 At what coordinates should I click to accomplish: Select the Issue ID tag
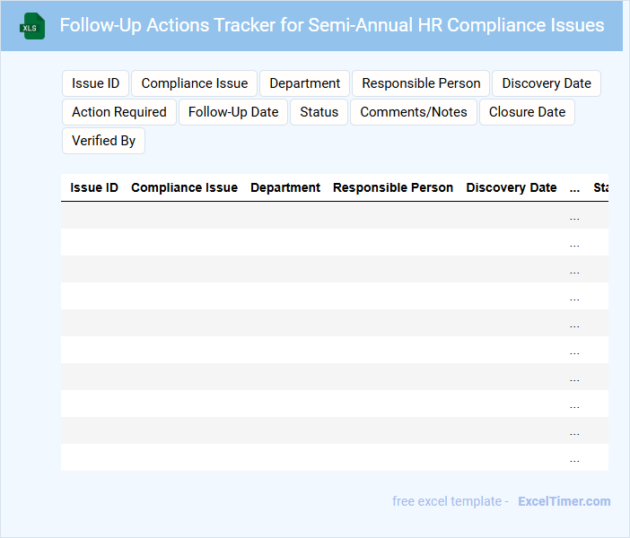tap(95, 83)
